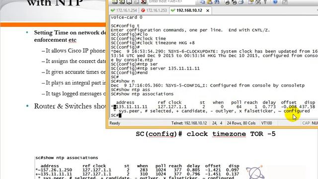Close the 192.168.10.12 tab
The image size is (318, 179).
[x=208, y=10]
